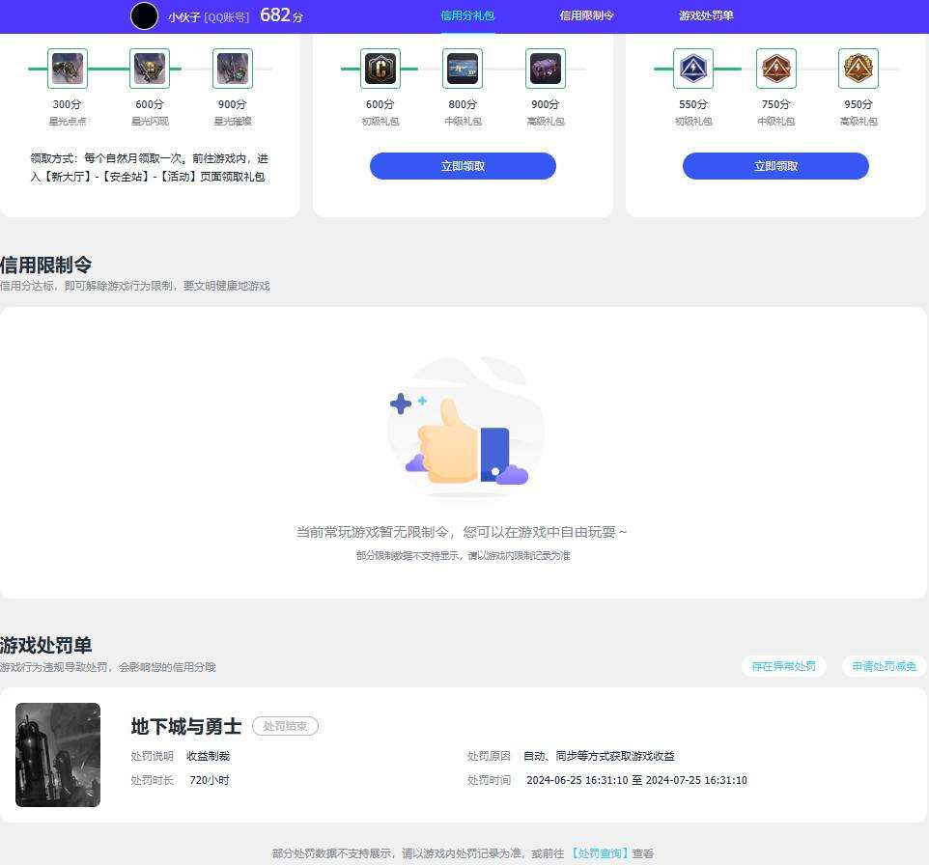Click the 地下城与勇士 game thumbnail
The image size is (929, 865).
[58, 755]
